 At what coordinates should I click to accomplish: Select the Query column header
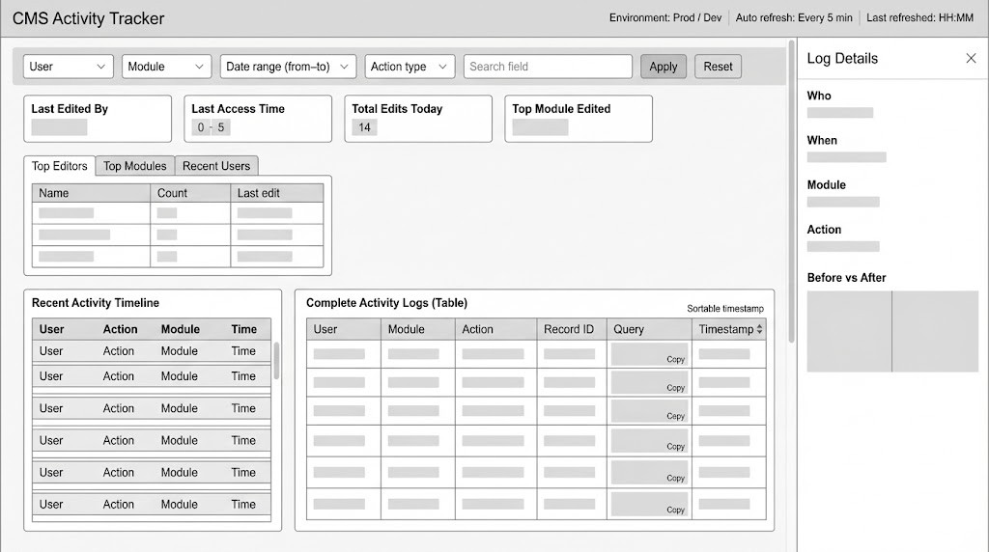pos(650,329)
